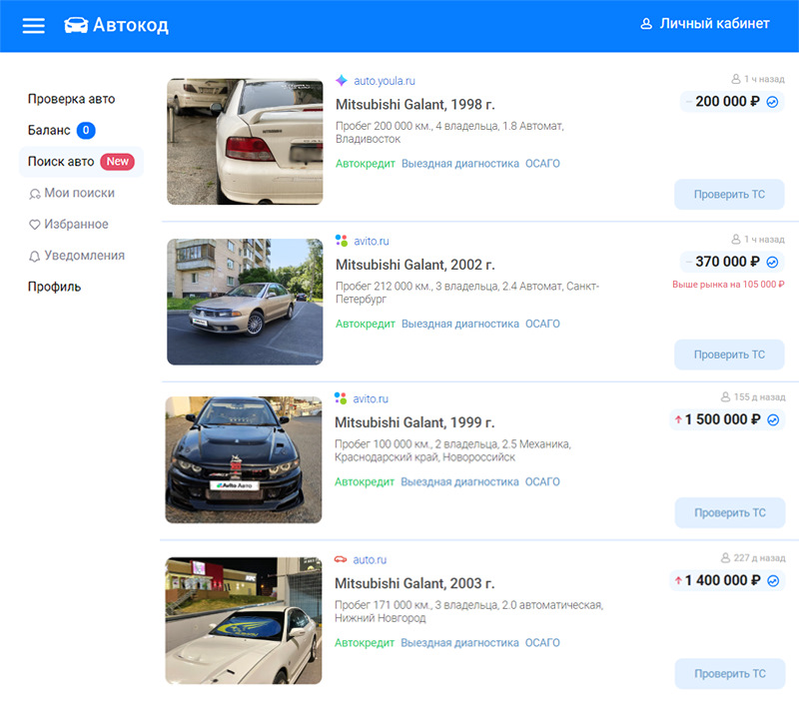Click Автокредит link under the 2002 Galant

coord(366,324)
